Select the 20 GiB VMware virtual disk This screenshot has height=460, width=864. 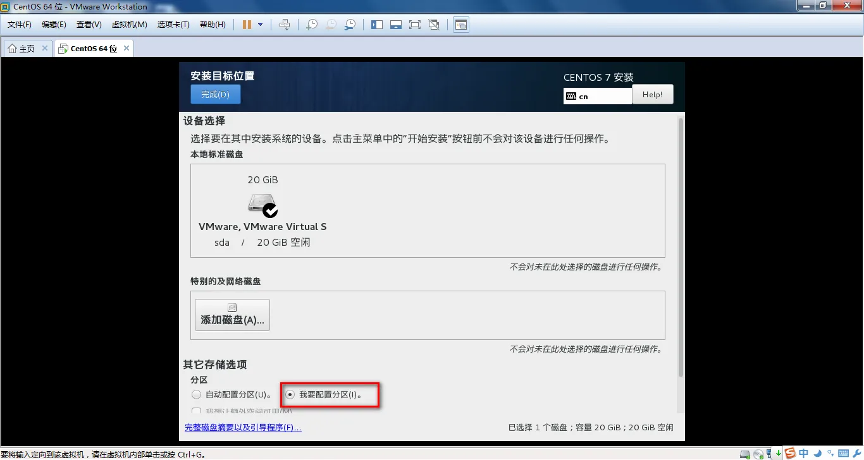[x=262, y=212]
